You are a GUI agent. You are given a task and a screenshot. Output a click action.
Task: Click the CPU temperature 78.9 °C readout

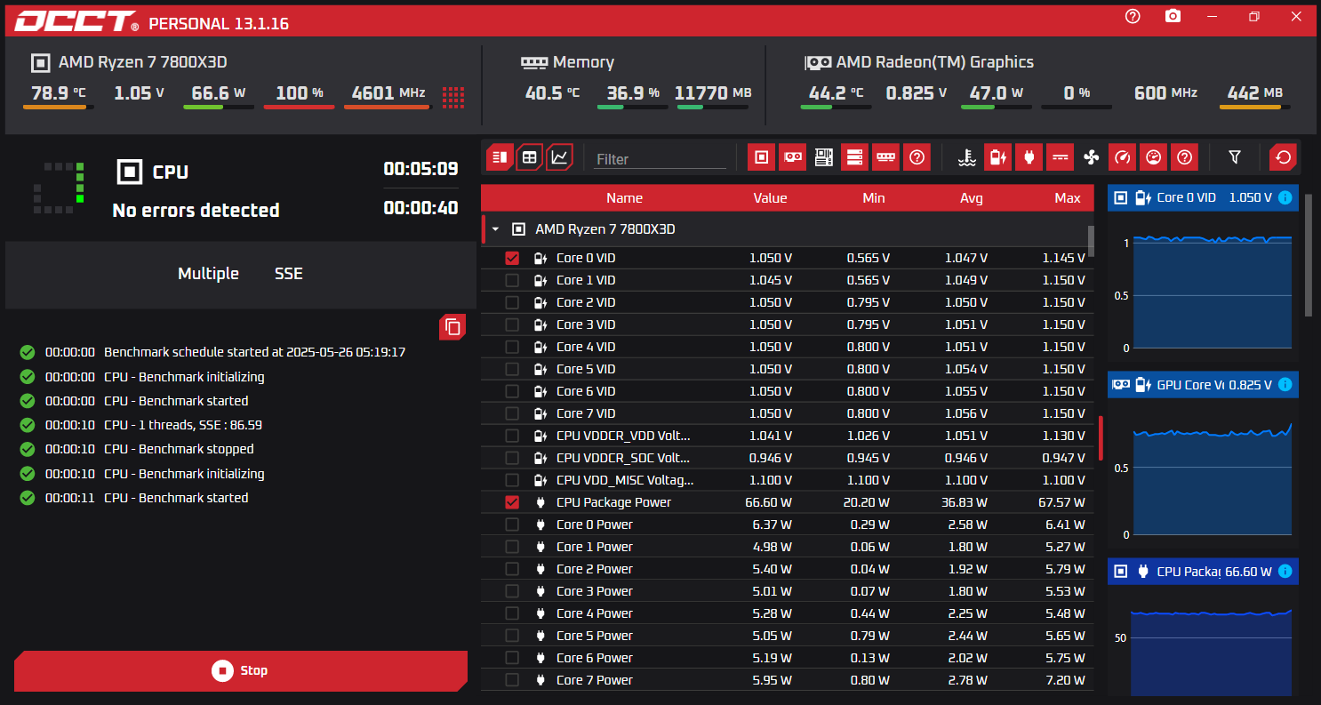[x=59, y=92]
